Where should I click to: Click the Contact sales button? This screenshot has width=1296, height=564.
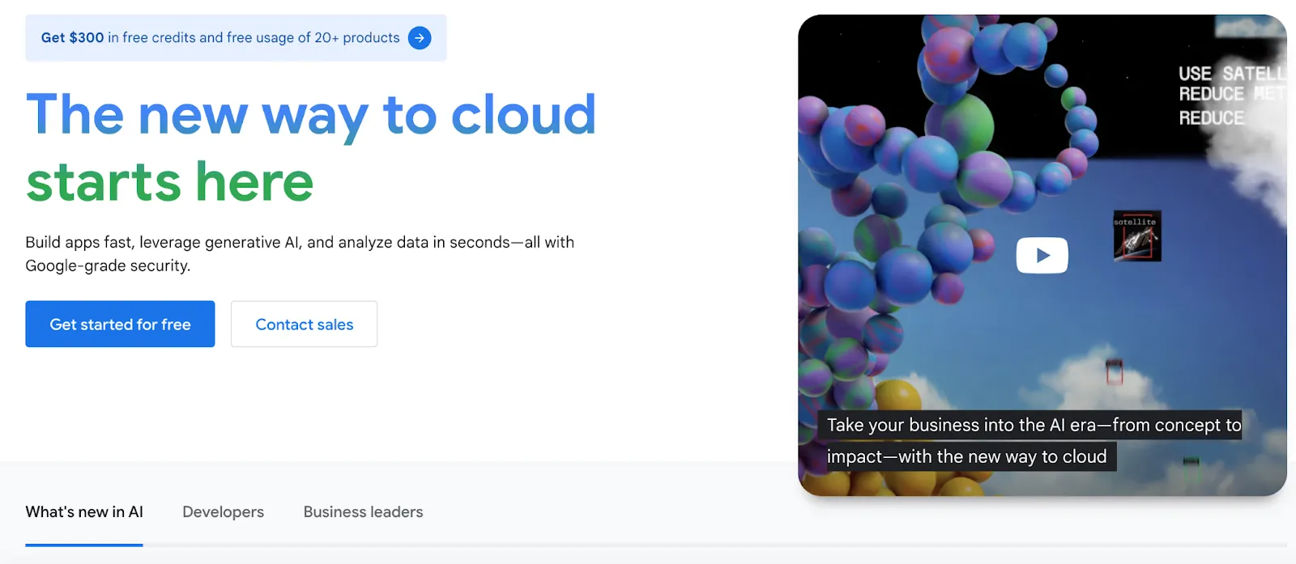pos(304,324)
